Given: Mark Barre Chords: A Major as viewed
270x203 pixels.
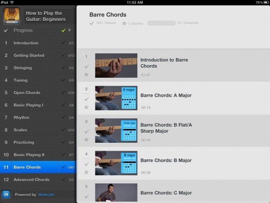Looking at the screenshot, I should (x=86, y=99).
